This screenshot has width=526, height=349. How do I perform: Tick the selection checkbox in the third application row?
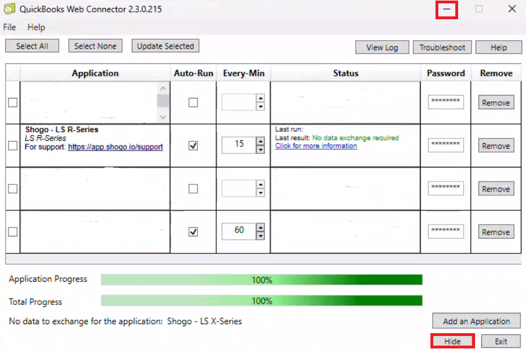[13, 188]
